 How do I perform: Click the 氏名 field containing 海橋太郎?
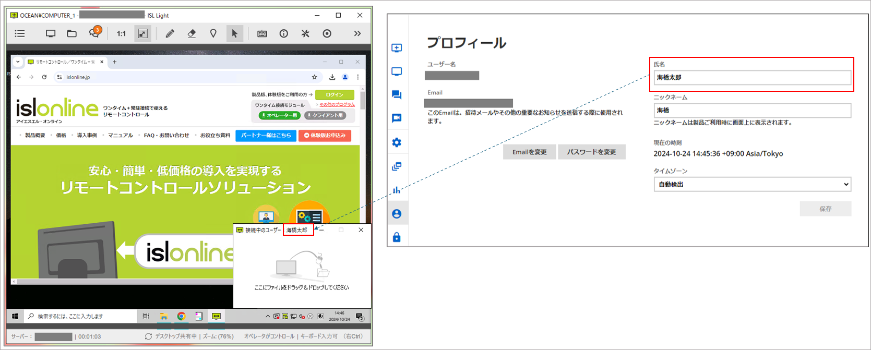[x=752, y=77]
